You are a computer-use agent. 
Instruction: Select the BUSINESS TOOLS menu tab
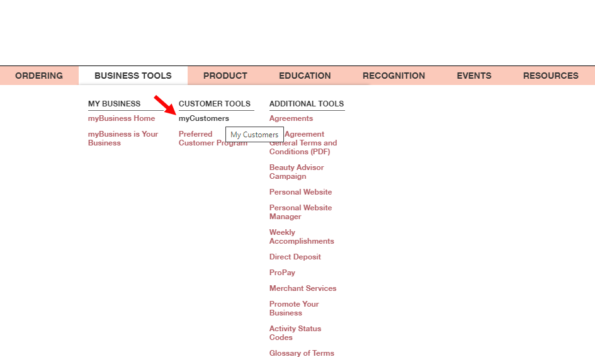133,76
